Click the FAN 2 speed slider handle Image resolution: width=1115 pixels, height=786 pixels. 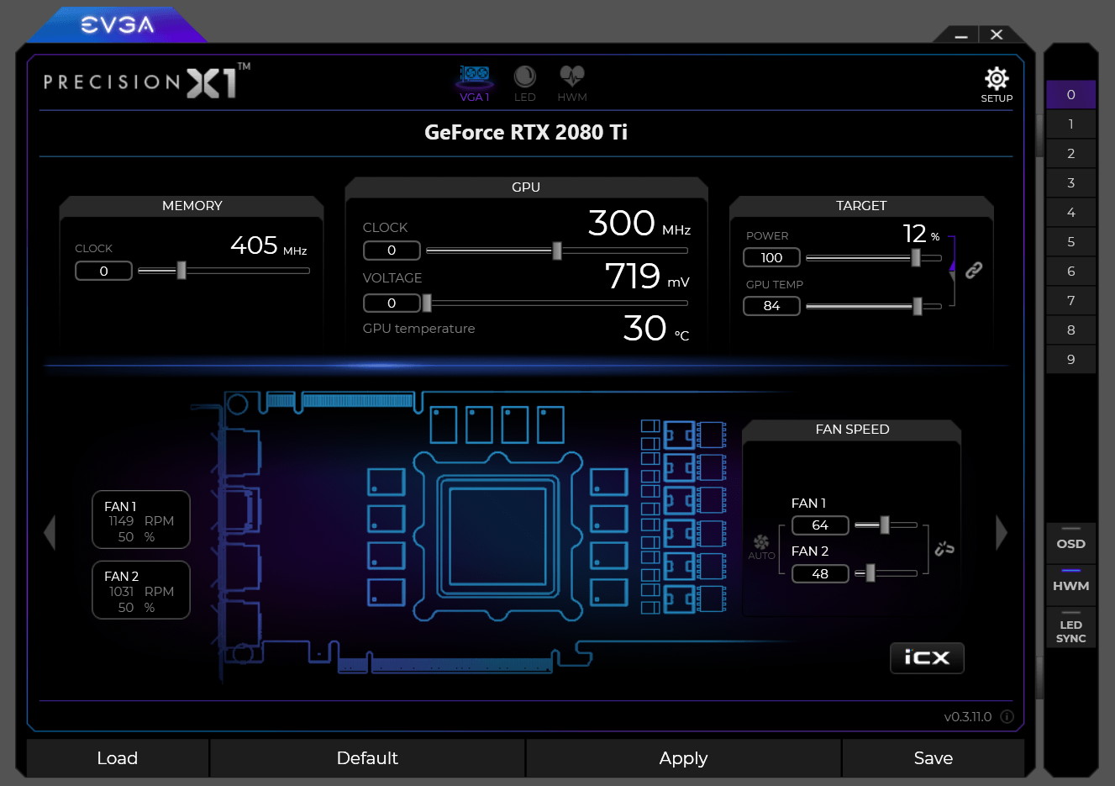870,573
